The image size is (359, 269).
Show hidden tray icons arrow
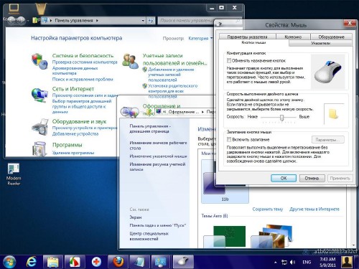tap(276, 262)
